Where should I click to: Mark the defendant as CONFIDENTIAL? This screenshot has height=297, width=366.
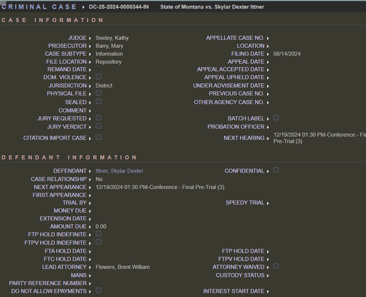click(276, 170)
